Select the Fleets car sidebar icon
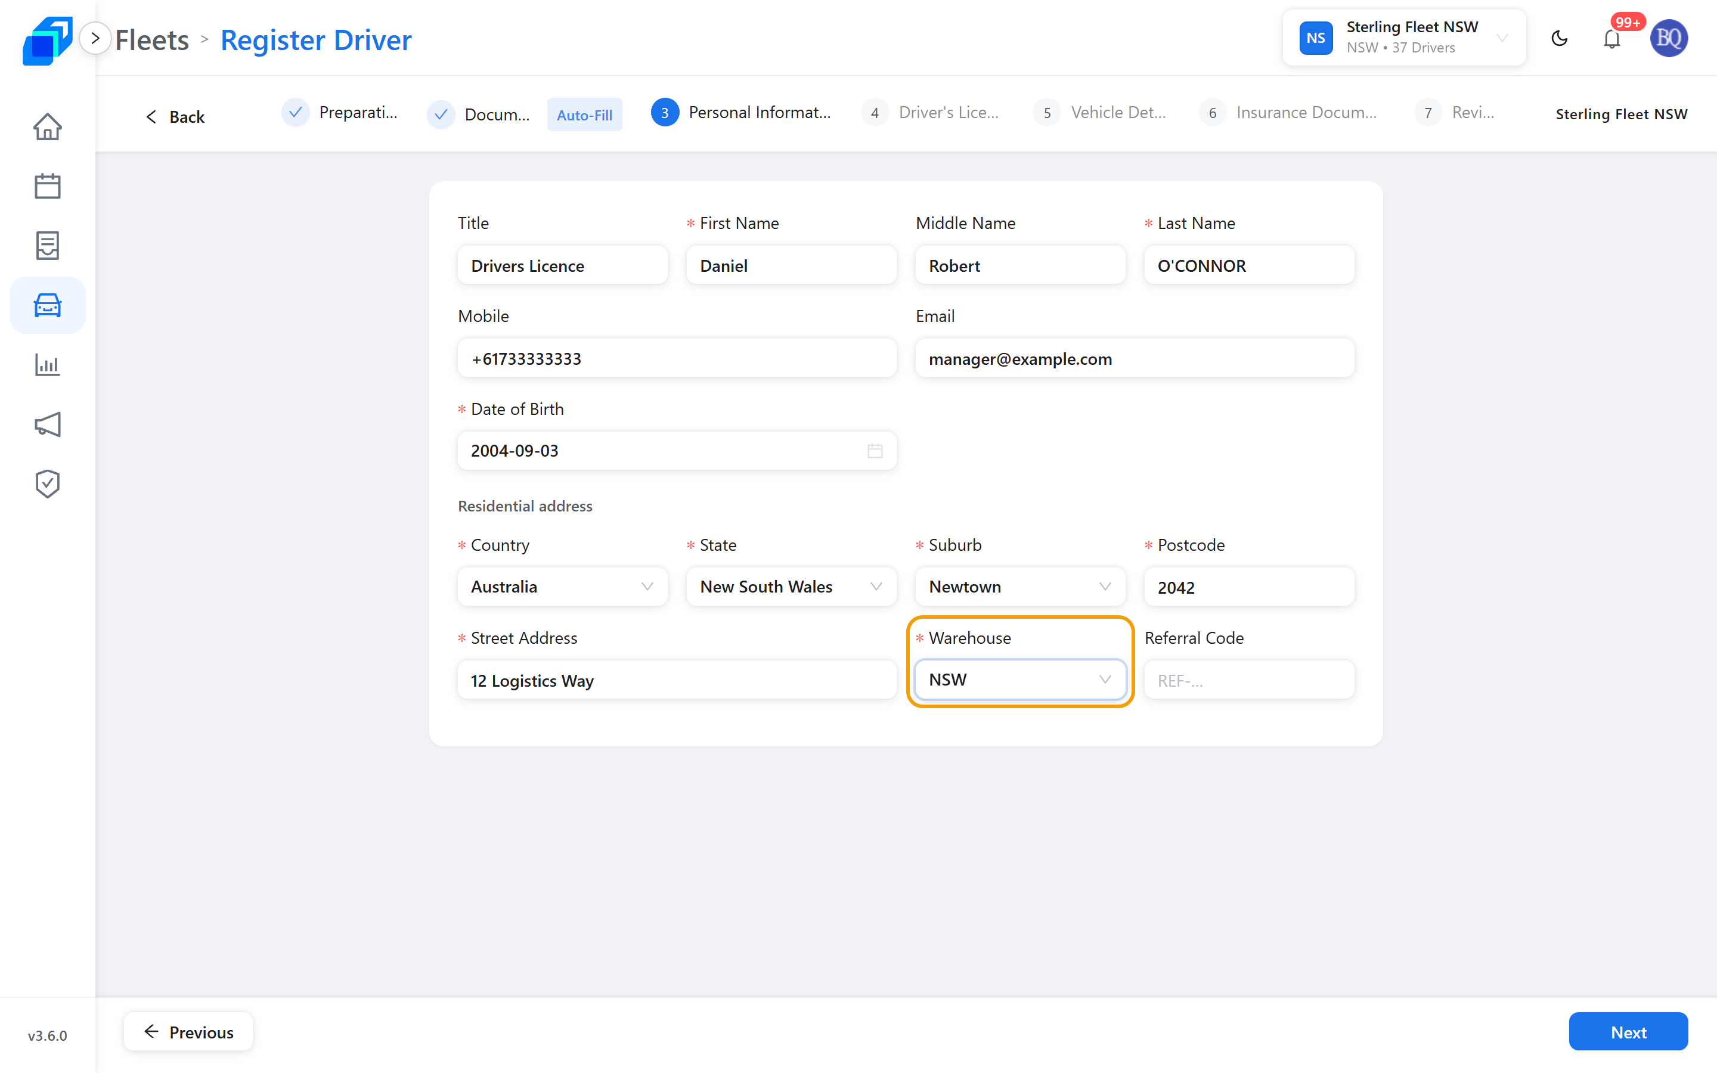 [48, 305]
